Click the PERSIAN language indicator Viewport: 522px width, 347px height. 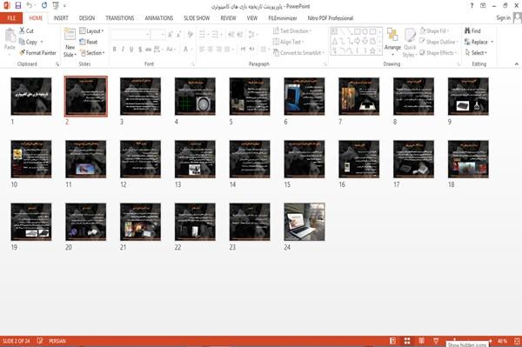(x=57, y=341)
